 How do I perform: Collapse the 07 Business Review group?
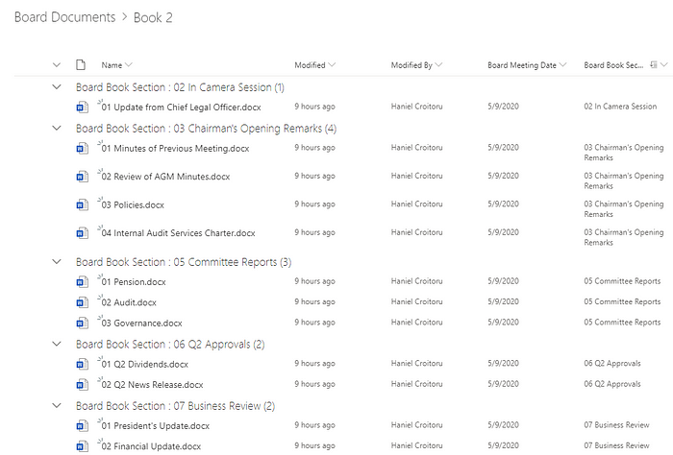tap(56, 405)
